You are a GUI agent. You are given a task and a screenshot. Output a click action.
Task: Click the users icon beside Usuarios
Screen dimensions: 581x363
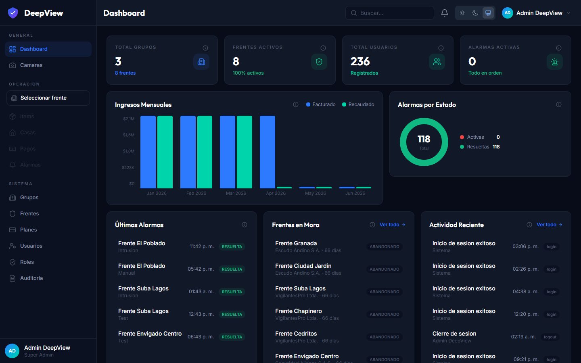13,246
